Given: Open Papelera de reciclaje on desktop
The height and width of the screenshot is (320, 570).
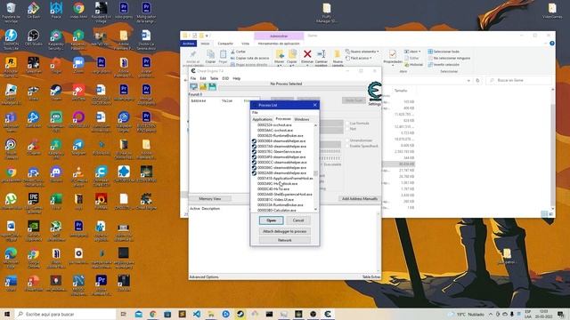Looking at the screenshot, I should tap(11, 12).
